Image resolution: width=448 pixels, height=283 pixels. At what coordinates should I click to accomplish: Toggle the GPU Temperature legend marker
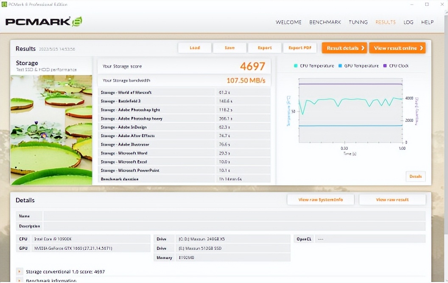click(341, 66)
